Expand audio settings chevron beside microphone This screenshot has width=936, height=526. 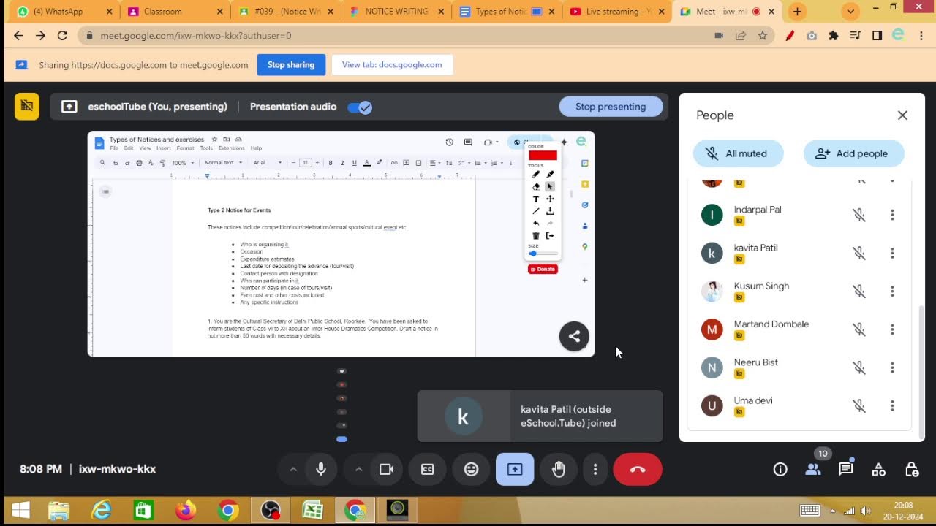pyautogui.click(x=293, y=470)
